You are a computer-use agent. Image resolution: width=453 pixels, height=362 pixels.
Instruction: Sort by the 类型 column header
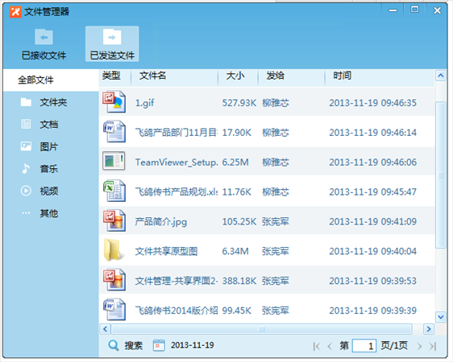(x=111, y=76)
